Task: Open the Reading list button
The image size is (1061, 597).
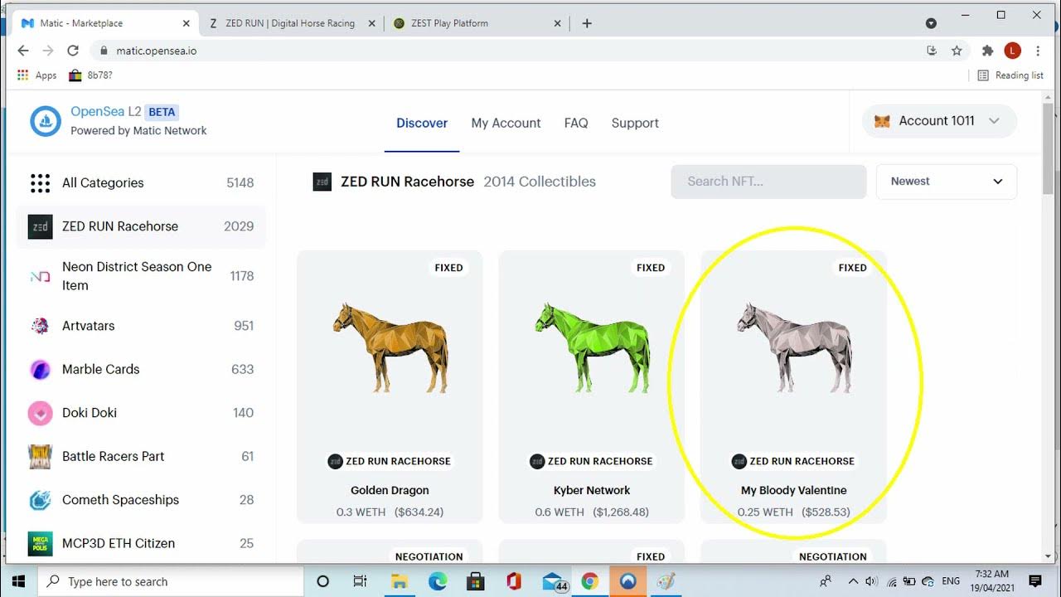Action: click(x=1010, y=75)
